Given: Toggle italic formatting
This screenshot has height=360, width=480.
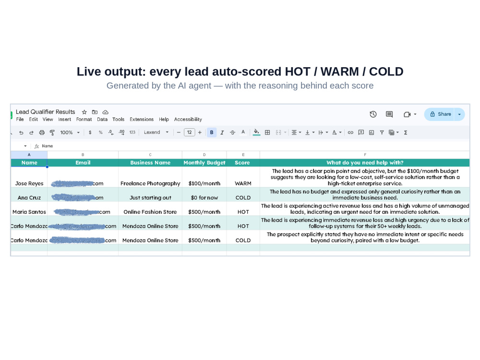Looking at the screenshot, I should coord(222,132).
